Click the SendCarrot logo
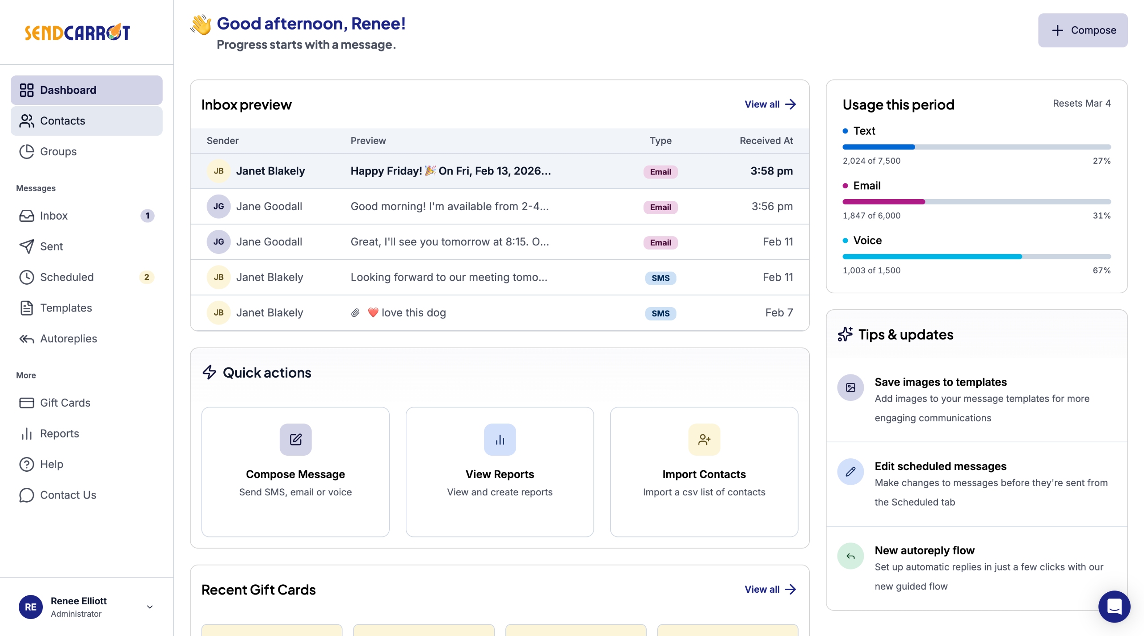1144x636 pixels. [77, 32]
